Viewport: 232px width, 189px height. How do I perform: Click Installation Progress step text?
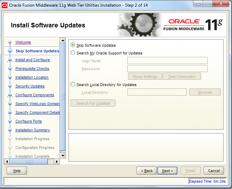coord(32,139)
